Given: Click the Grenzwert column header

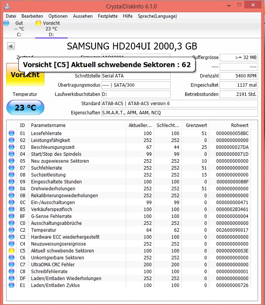Looking at the screenshot, I should pos(195,125).
